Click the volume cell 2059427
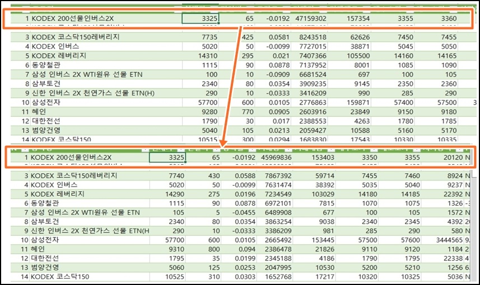This screenshot has height=285, width=480. (x=309, y=130)
